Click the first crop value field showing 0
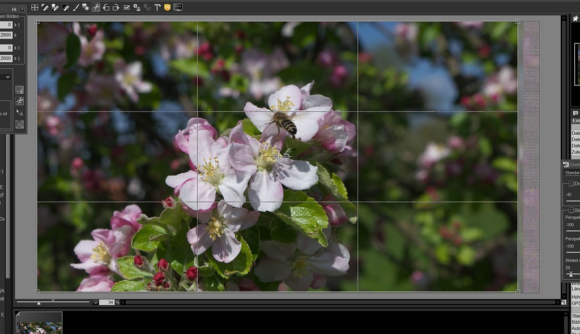This screenshot has height=334, width=580. click(x=6, y=25)
